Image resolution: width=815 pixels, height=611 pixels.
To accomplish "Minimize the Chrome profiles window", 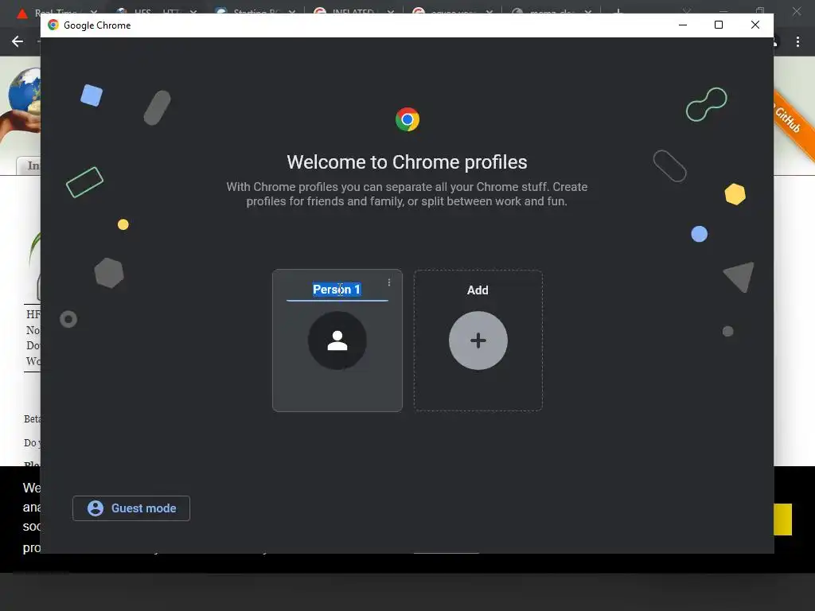I will (683, 25).
